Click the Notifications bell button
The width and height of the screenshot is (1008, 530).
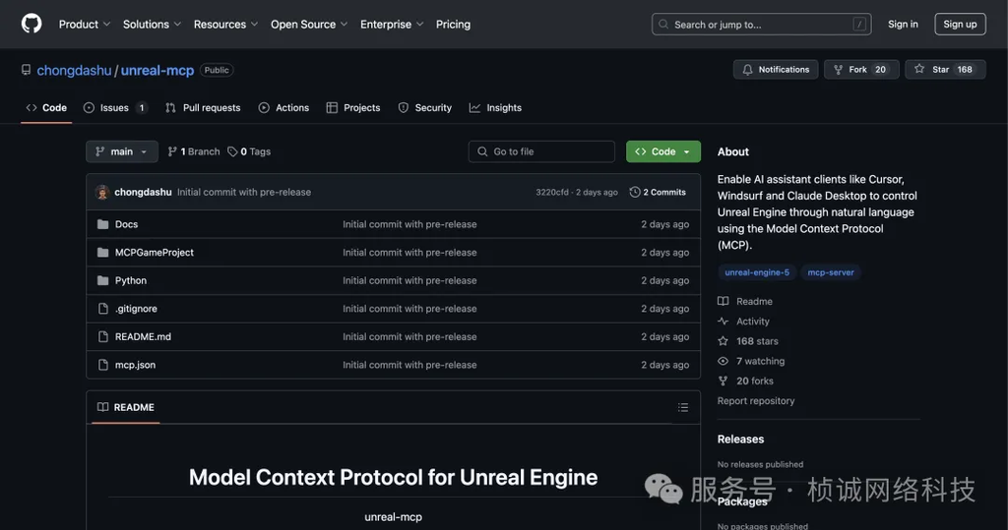pyautogui.click(x=776, y=70)
